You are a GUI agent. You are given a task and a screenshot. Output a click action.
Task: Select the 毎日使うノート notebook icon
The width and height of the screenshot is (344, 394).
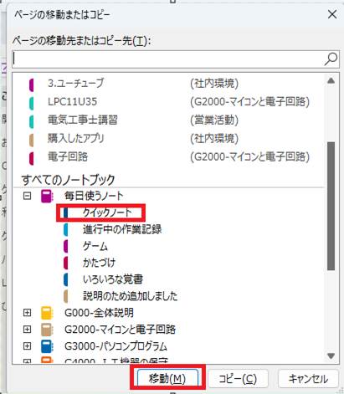click(x=47, y=196)
